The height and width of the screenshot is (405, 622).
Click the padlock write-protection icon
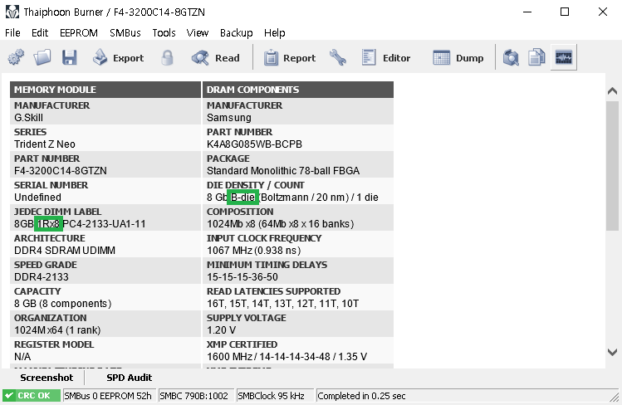[168, 58]
